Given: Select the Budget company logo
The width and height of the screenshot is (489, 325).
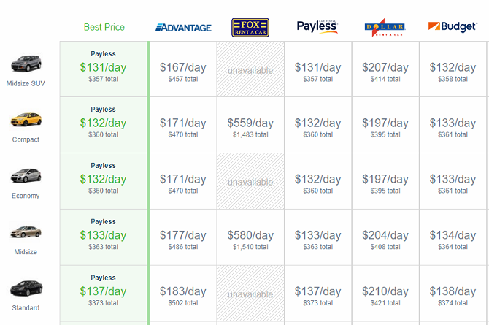Looking at the screenshot, I should pyautogui.click(x=453, y=27).
